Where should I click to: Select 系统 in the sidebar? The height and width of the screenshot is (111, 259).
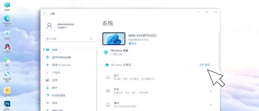click(69, 50)
